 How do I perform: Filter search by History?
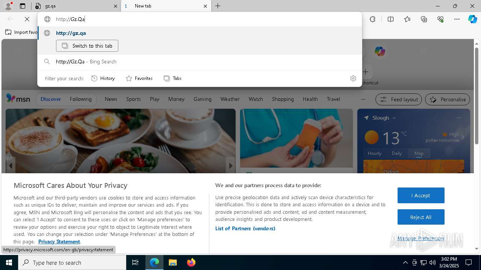tap(103, 78)
